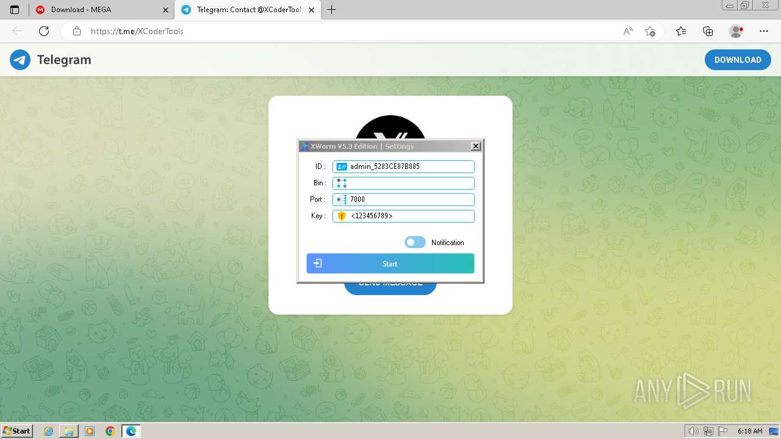This screenshot has height=439, width=781.
Task: Open the Favorites list
Action: pyautogui.click(x=681, y=31)
